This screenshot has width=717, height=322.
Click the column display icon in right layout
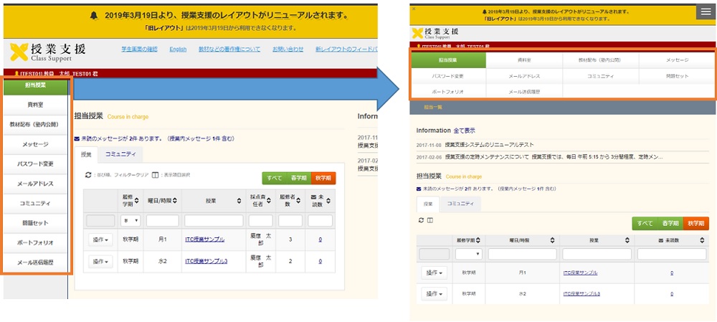click(430, 219)
